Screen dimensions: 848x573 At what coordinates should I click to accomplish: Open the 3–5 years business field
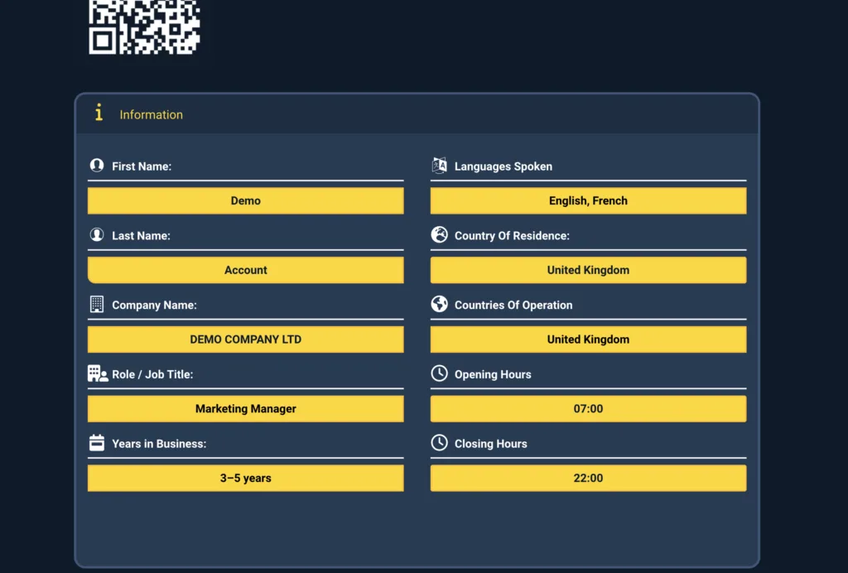pyautogui.click(x=246, y=478)
